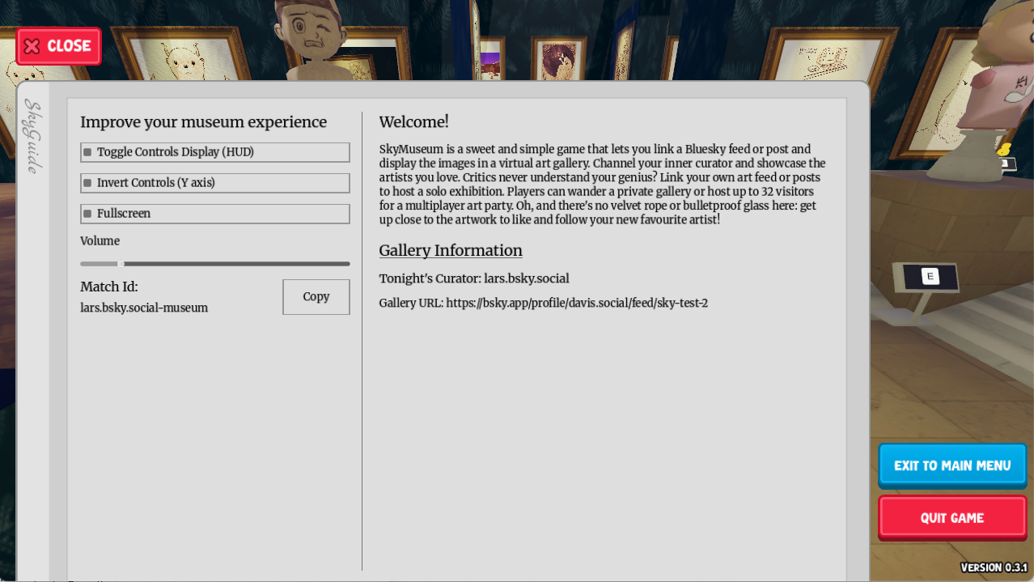This screenshot has width=1034, height=582.
Task: Click the Match Id: label
Action: pos(109,287)
